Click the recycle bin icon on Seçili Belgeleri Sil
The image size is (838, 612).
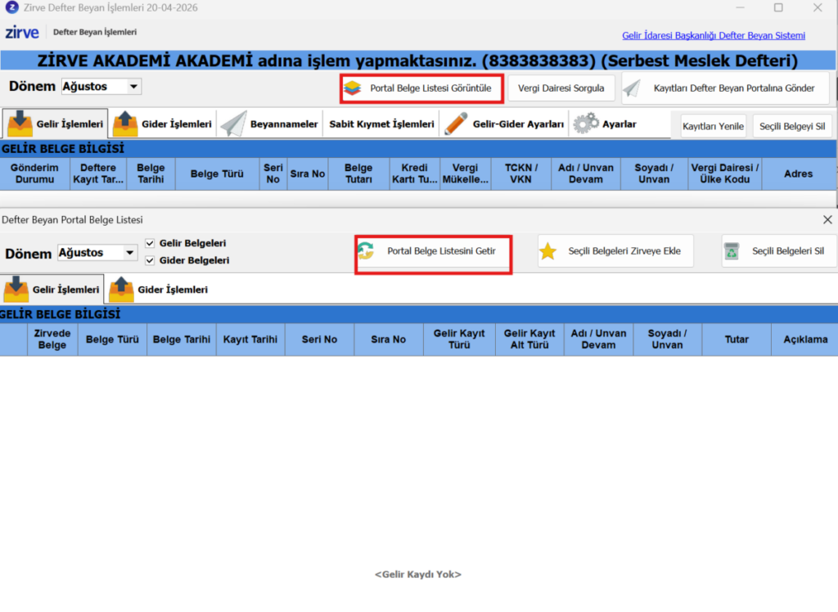pos(731,250)
